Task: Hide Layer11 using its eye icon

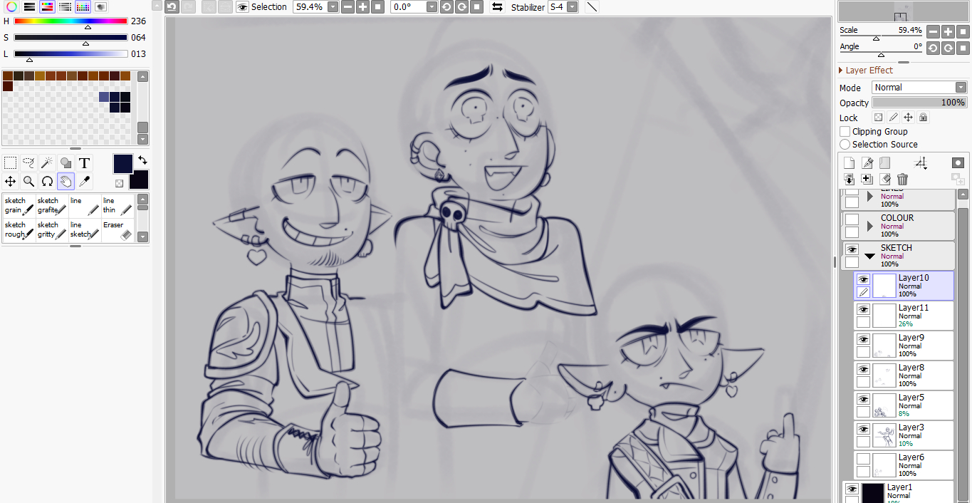Action: tap(863, 310)
